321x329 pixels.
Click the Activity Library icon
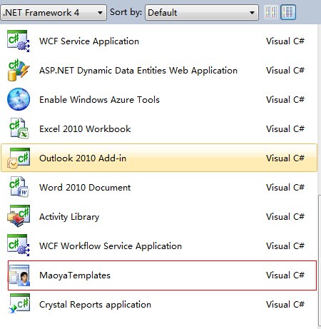tap(19, 216)
